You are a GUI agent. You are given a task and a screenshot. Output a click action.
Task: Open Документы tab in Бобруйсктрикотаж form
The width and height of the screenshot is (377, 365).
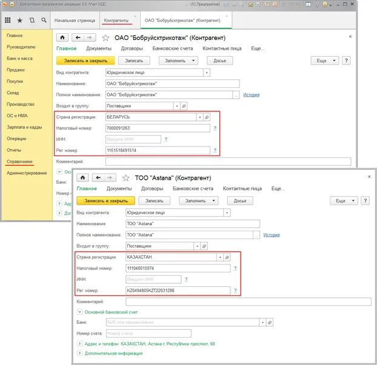click(99, 48)
